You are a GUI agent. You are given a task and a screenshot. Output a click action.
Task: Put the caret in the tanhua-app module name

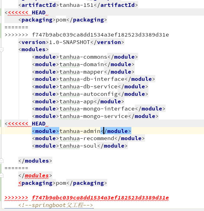(76, 101)
